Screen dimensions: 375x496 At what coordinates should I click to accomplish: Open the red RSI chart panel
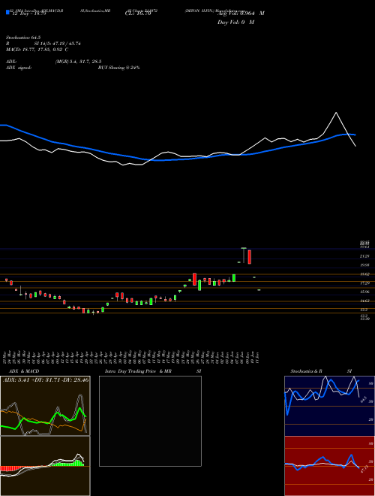click(x=329, y=466)
